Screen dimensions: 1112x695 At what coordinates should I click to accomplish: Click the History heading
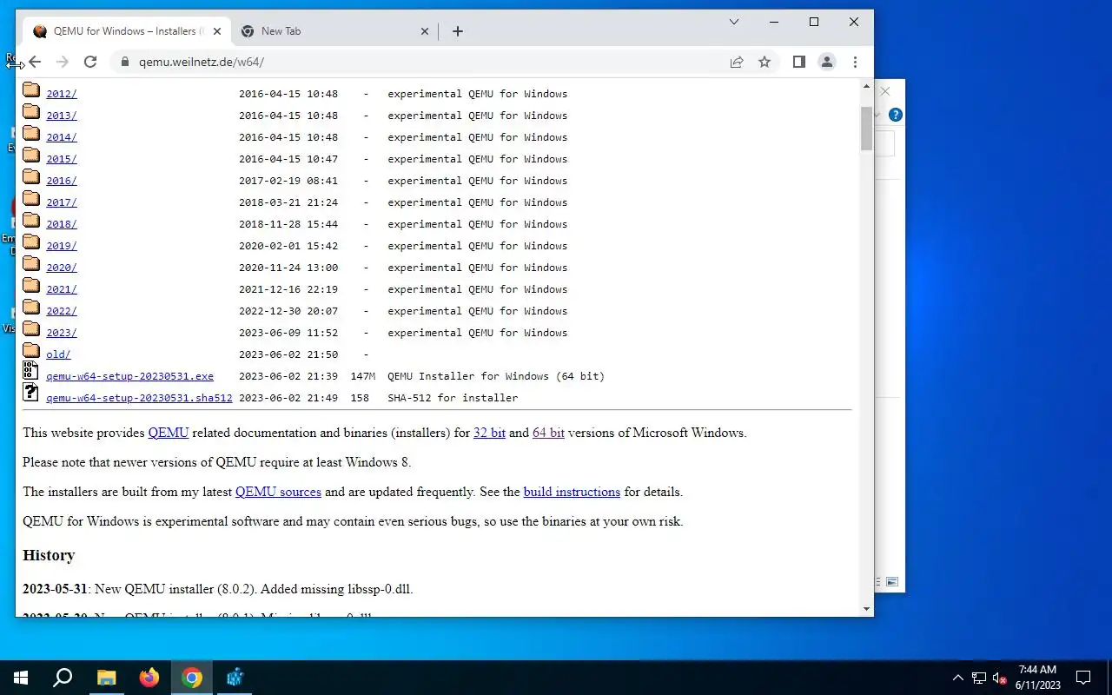pos(49,555)
